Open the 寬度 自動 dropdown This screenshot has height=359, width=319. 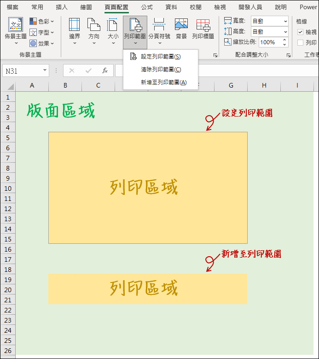tap(285, 21)
